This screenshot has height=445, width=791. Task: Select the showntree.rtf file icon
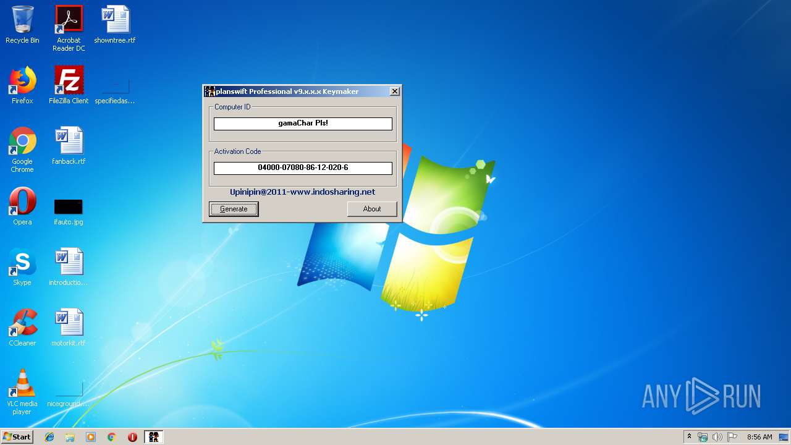[x=115, y=25]
